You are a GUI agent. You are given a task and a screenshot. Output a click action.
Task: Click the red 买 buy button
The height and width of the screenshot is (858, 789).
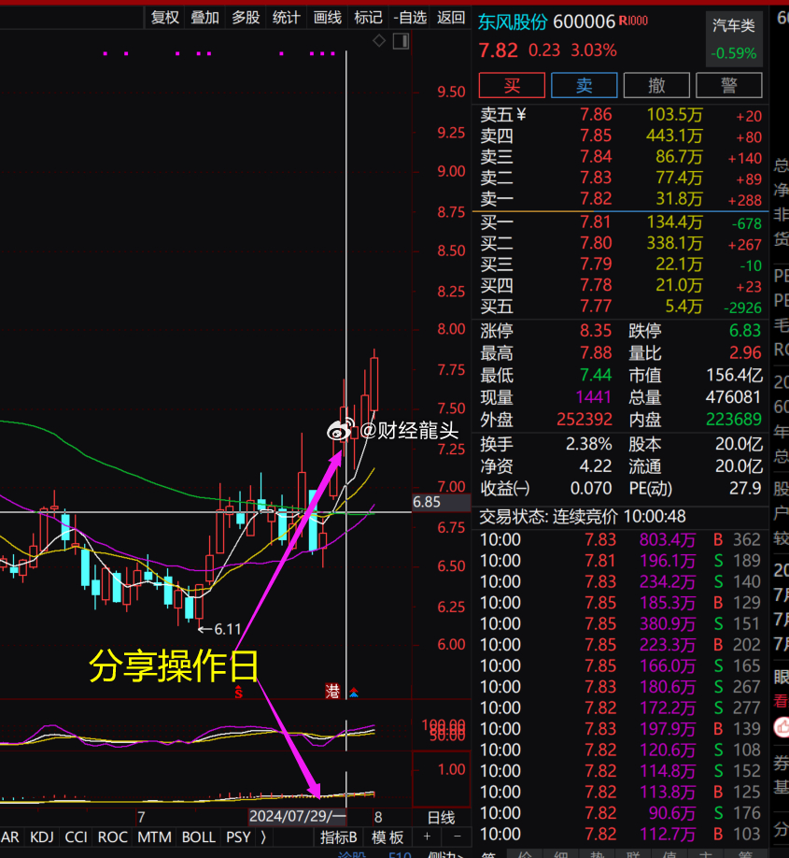pyautogui.click(x=511, y=85)
